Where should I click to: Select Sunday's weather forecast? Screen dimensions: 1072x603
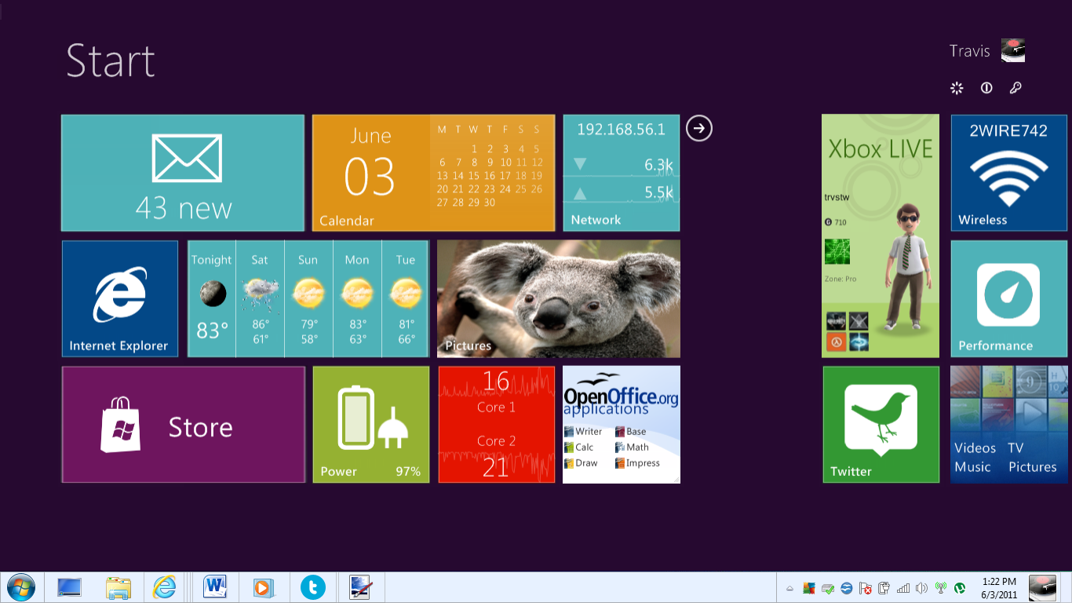pos(308,299)
